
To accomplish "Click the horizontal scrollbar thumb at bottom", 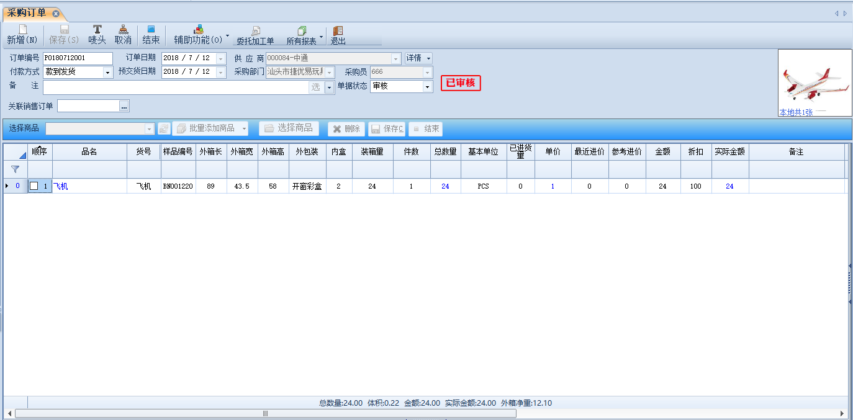I will 266,413.
